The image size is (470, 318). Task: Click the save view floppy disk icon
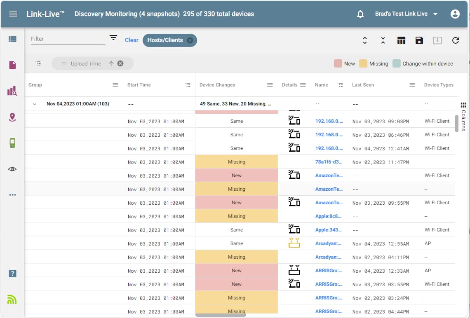coord(419,40)
